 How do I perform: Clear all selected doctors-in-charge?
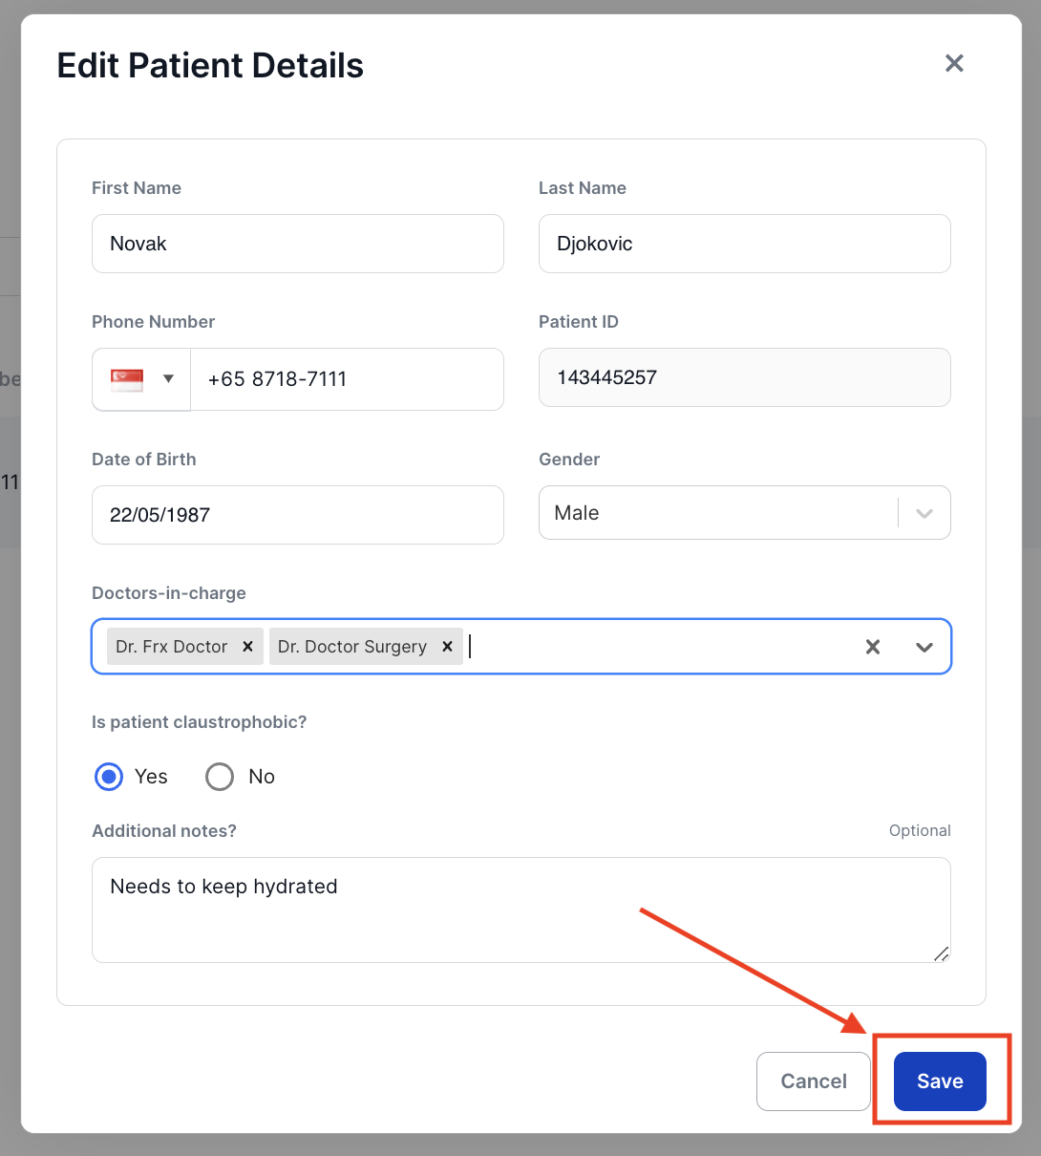[x=872, y=647]
